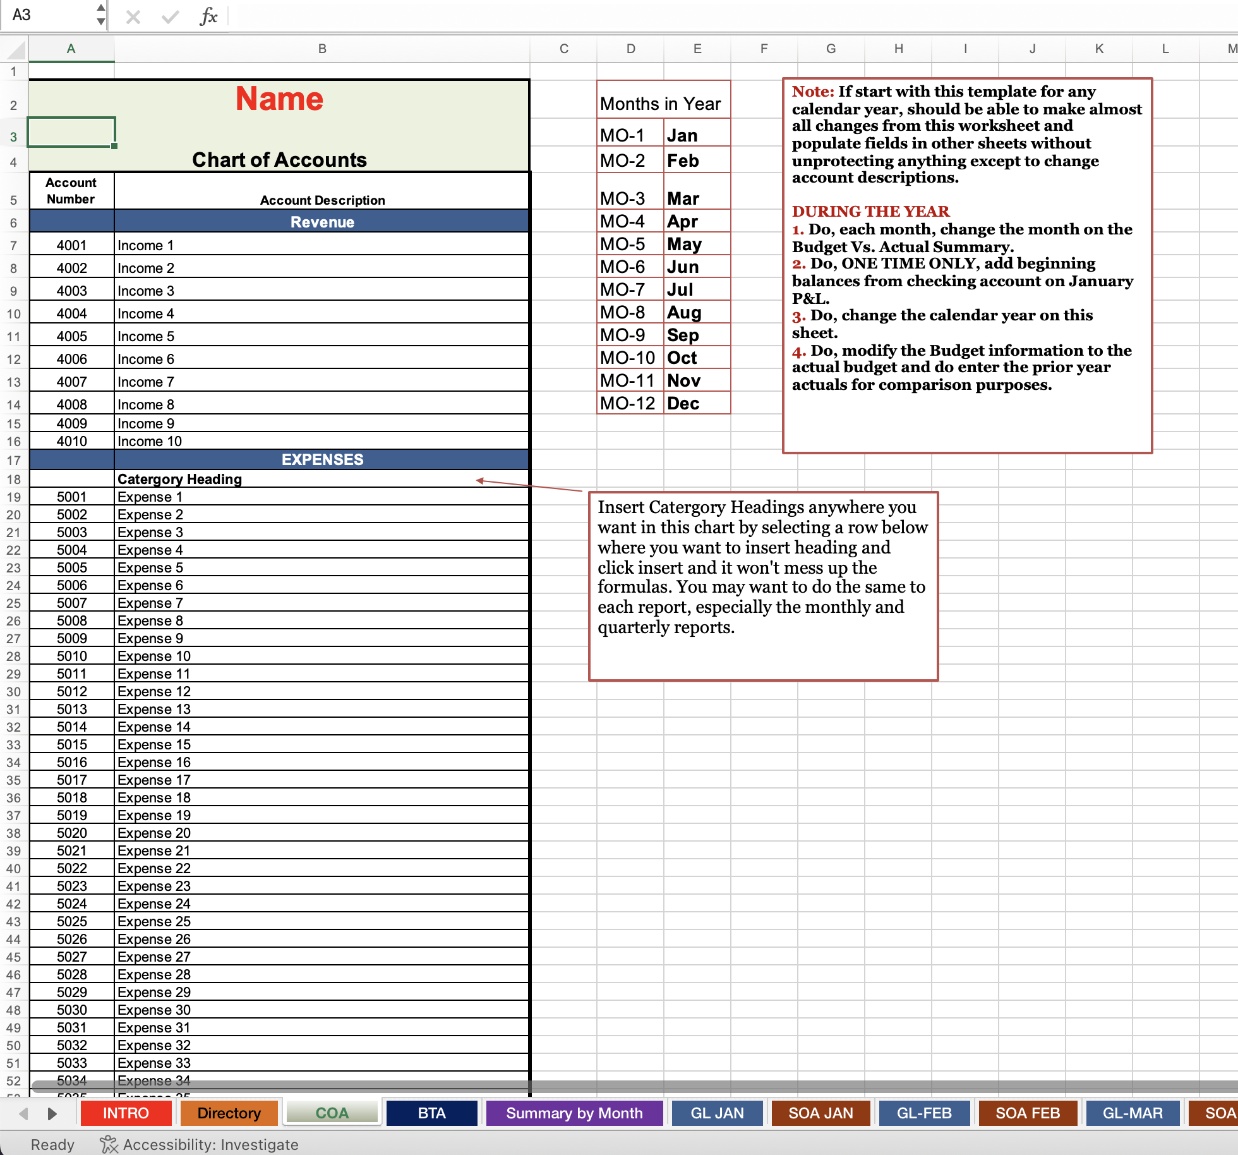Select column D header
Image resolution: width=1238 pixels, height=1155 pixels.
630,49
